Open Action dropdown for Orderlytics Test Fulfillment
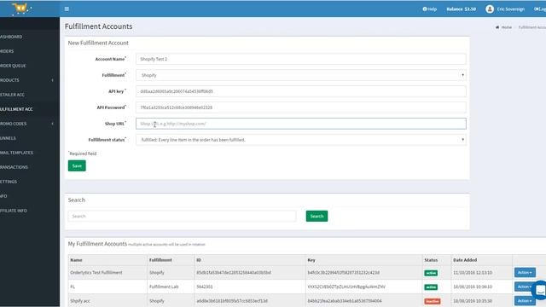 click(525, 273)
